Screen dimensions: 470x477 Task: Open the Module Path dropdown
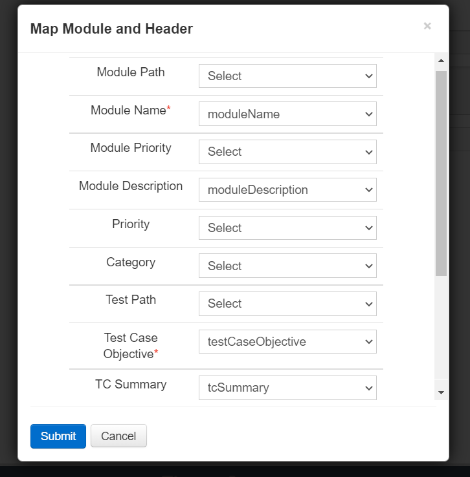[x=287, y=76]
